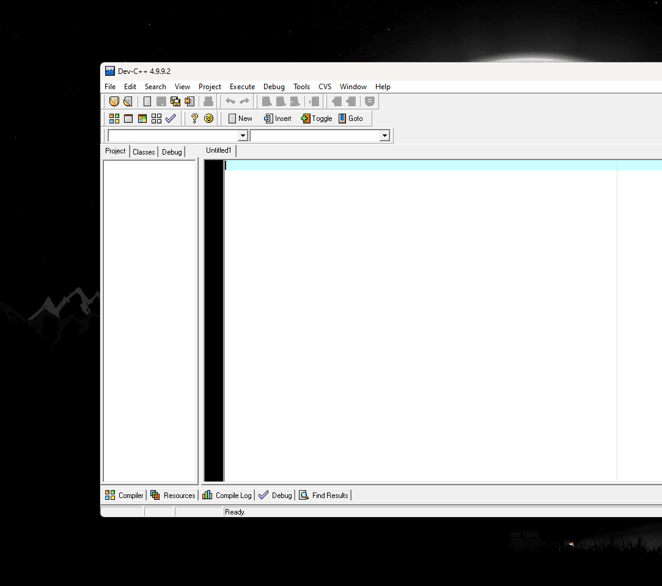Click the Find Next toolbar icon
Screen dimensions: 662x586
point(295,101)
